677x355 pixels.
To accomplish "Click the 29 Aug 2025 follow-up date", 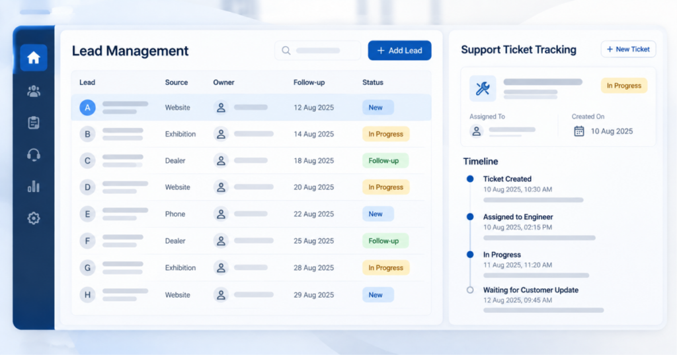I will coord(313,295).
